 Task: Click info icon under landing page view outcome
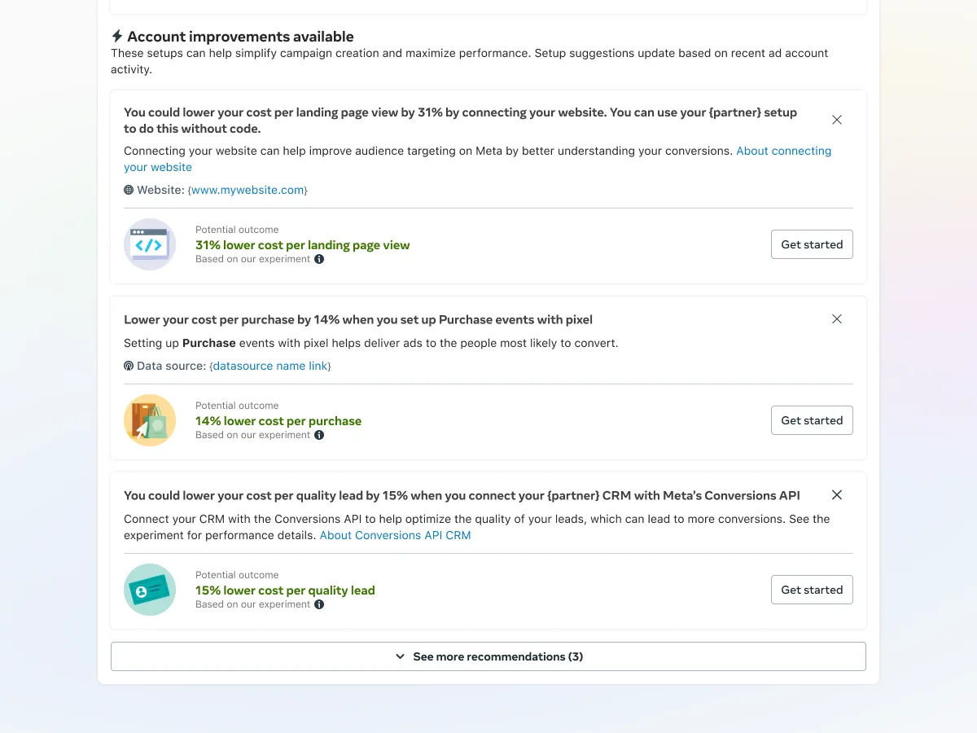pos(319,259)
